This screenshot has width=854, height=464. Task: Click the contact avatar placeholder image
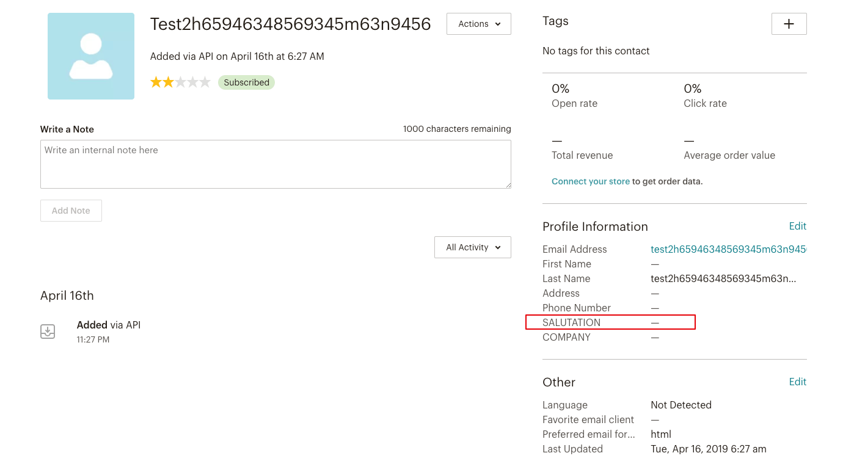[90, 56]
